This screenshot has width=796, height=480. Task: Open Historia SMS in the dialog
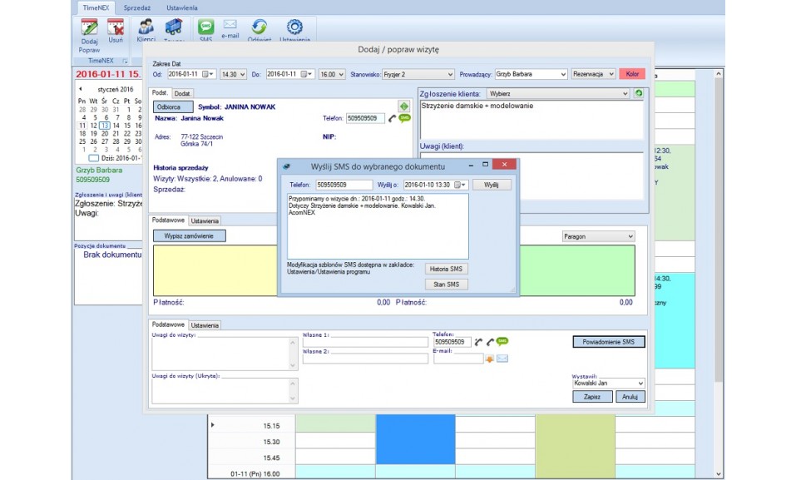pyautogui.click(x=447, y=269)
